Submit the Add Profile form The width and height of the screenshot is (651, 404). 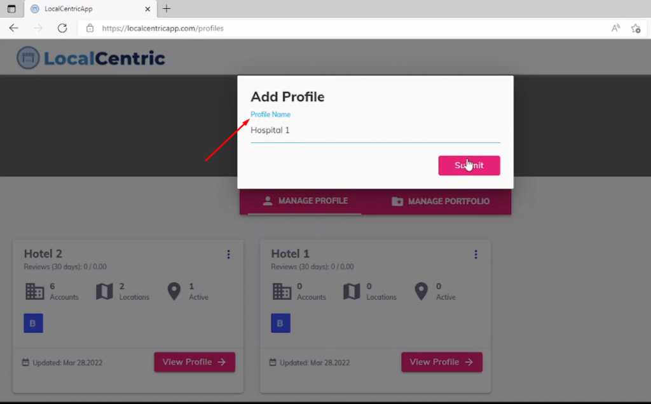pos(469,166)
